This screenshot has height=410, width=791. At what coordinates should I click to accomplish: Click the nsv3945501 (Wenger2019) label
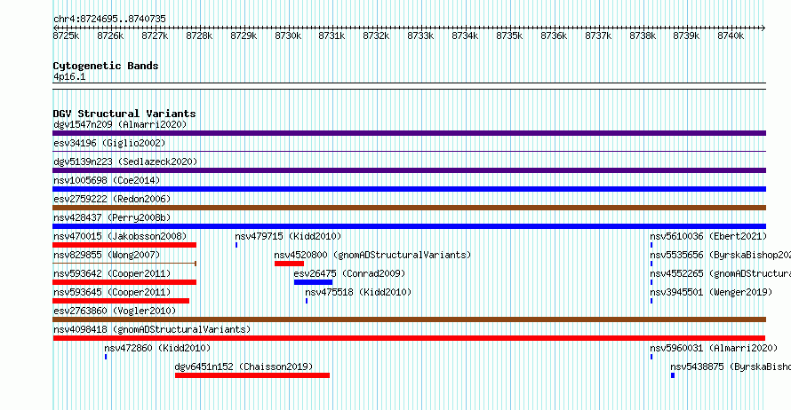pos(711,292)
